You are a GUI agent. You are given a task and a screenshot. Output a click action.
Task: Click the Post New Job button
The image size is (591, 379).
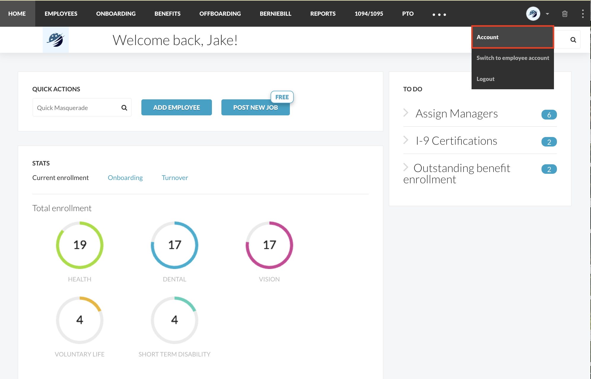255,107
